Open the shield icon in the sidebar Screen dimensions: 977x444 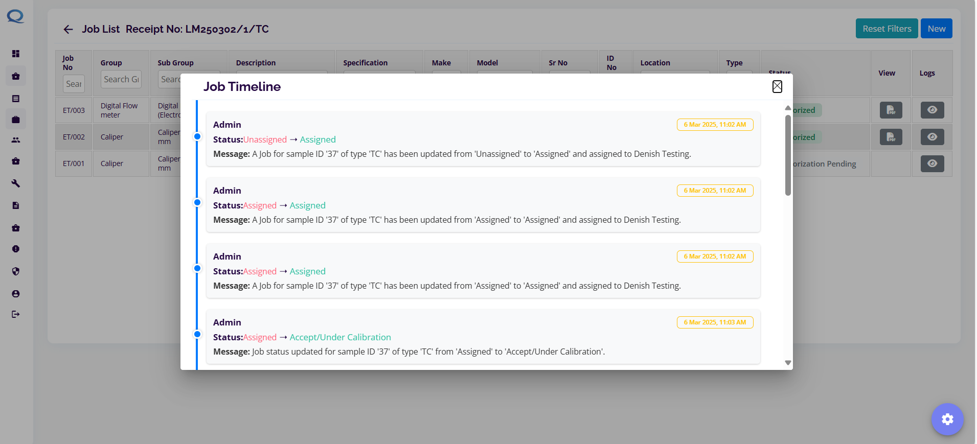click(16, 271)
